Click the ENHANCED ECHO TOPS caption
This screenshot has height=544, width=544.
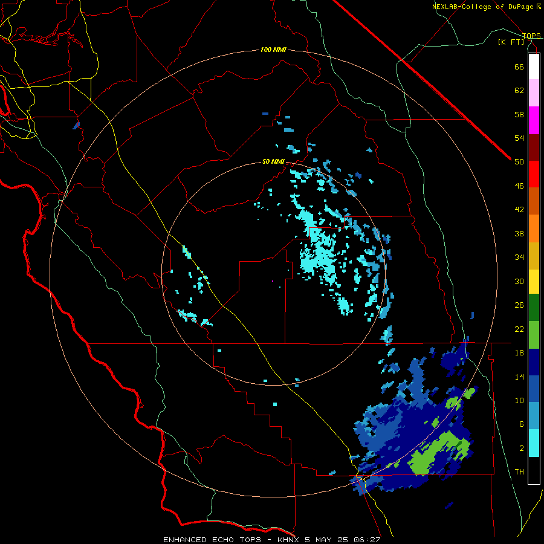point(212,540)
